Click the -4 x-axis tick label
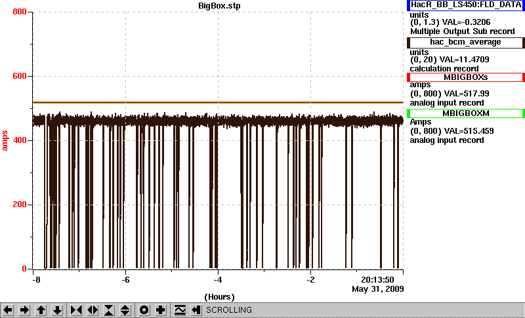Image resolution: width=525 pixels, height=318 pixels. pyautogui.click(x=218, y=280)
